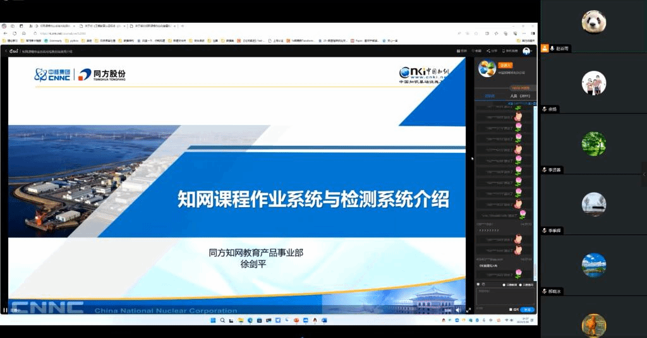Switch to the chat discussion tab
This screenshot has height=338, width=647.
coord(490,96)
